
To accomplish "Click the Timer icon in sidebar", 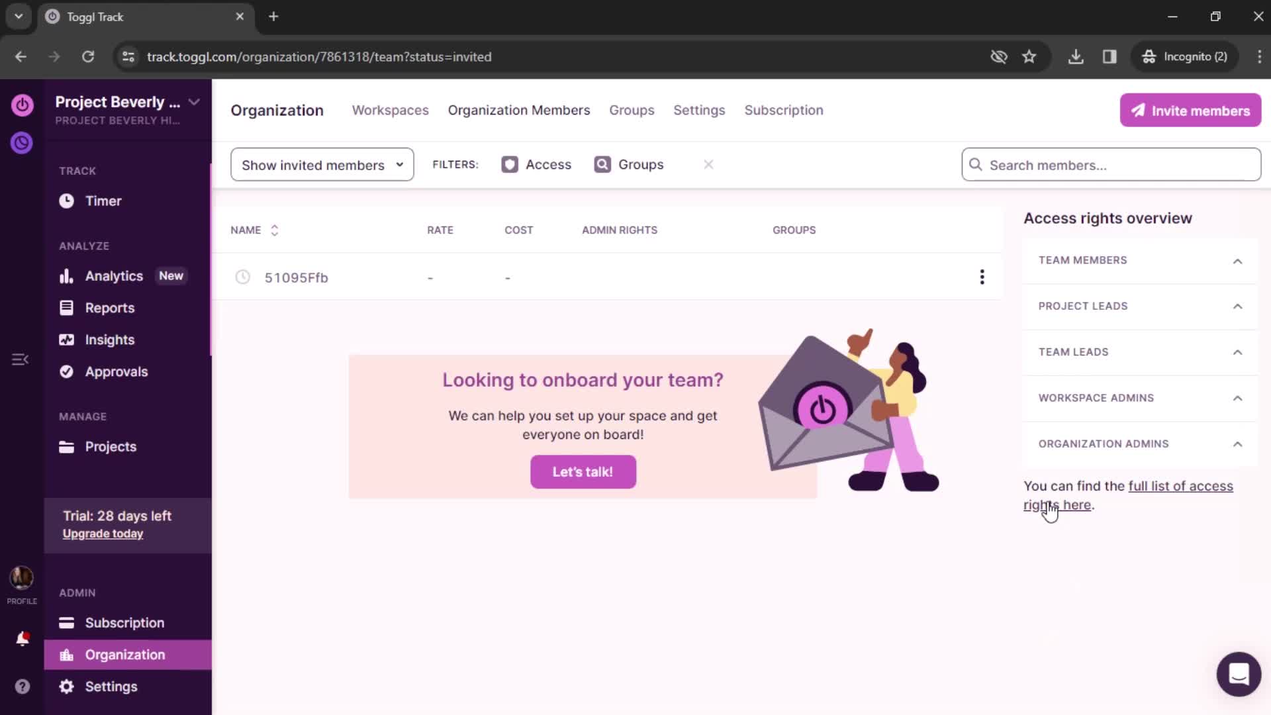I will click(66, 201).
